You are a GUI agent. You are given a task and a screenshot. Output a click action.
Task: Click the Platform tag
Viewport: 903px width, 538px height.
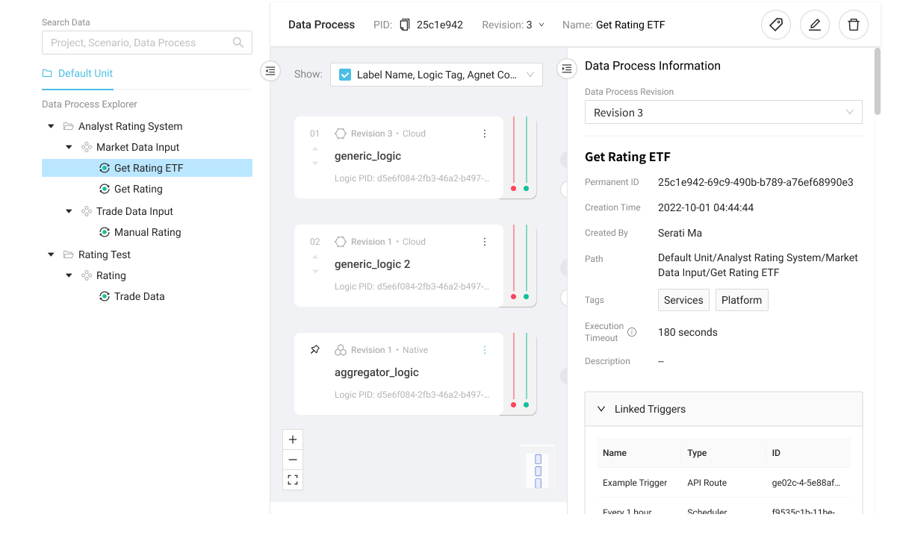pyautogui.click(x=742, y=300)
